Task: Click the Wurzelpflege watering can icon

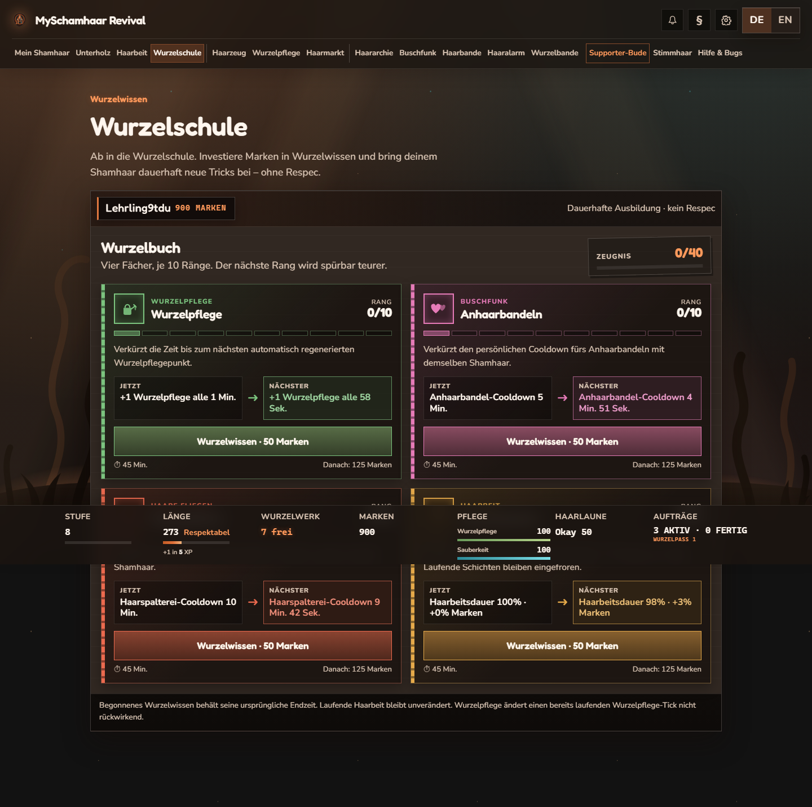Action: pos(129,309)
